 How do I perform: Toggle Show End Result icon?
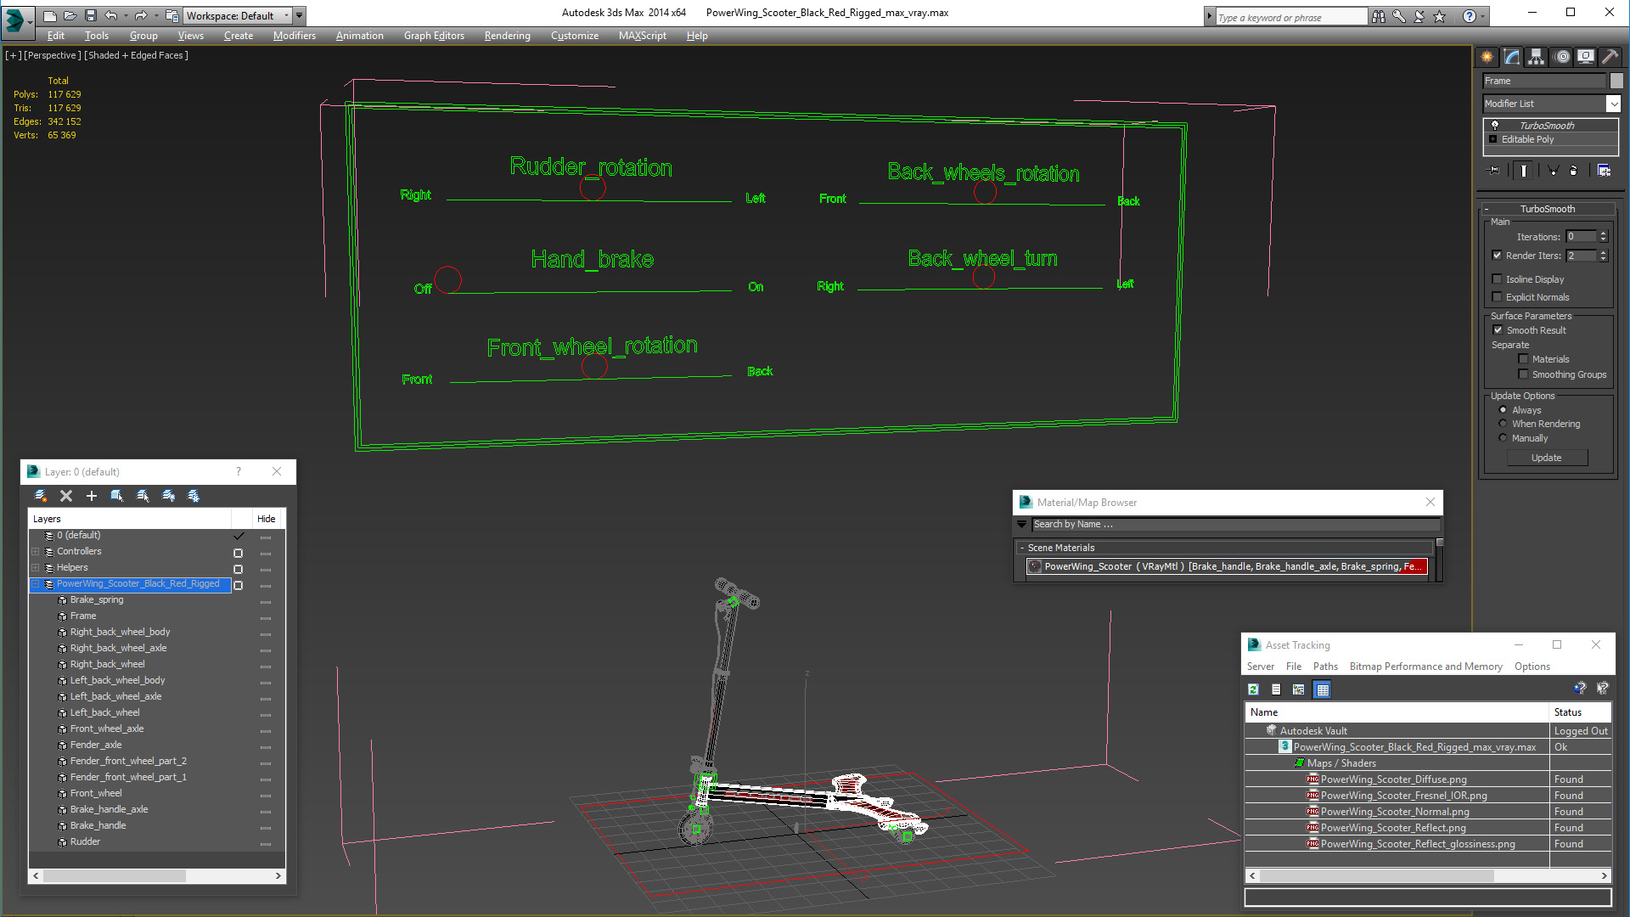pyautogui.click(x=1524, y=171)
